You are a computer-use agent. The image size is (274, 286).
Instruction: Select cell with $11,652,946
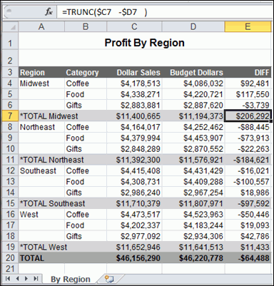click(134, 247)
